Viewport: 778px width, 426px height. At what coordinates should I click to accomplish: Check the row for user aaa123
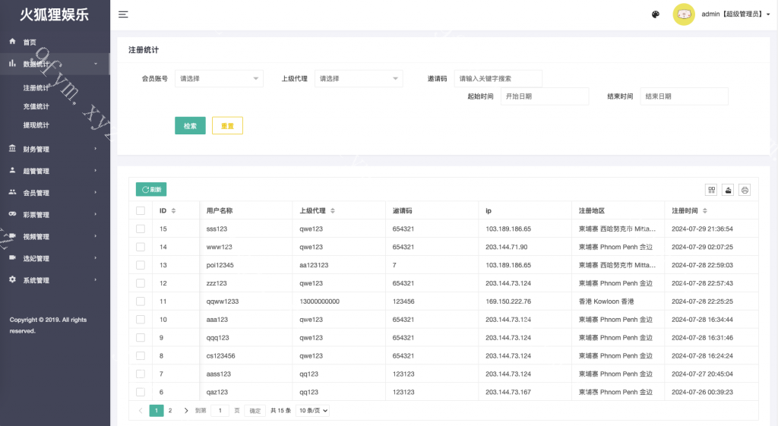tap(141, 320)
